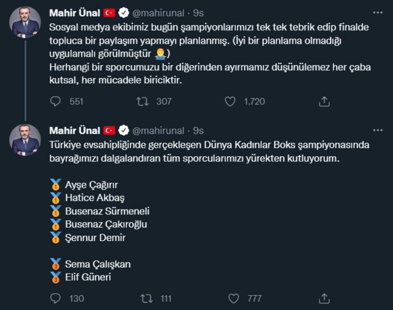Click verified badge on the first tweet

pyautogui.click(x=123, y=13)
